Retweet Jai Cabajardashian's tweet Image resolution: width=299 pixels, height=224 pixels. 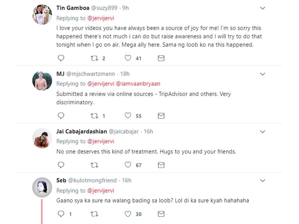point(94,165)
